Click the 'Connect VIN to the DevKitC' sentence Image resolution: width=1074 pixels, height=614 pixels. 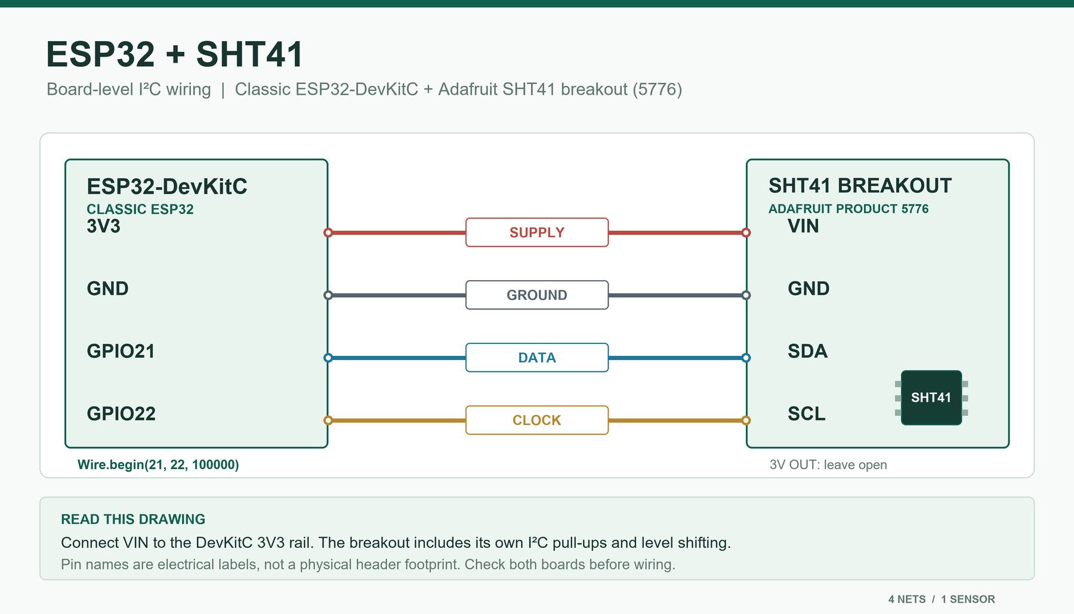[x=396, y=543]
